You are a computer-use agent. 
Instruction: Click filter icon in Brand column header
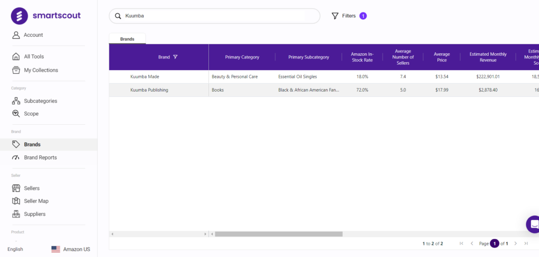tap(175, 57)
